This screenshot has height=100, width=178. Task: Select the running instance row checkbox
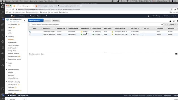click(x=30, y=34)
